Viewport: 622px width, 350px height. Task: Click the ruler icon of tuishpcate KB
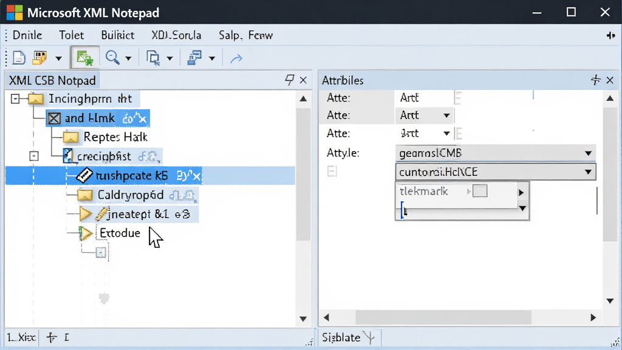coord(84,176)
